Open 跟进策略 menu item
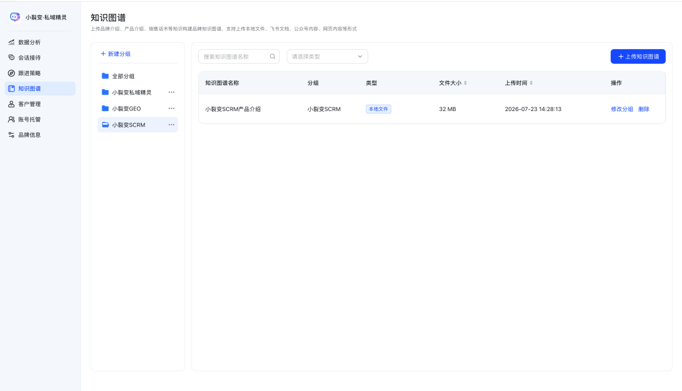Screen dimensions: 682x391 (x=40, y=73)
